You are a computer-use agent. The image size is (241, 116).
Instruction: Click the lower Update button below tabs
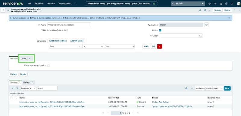point(13,74)
